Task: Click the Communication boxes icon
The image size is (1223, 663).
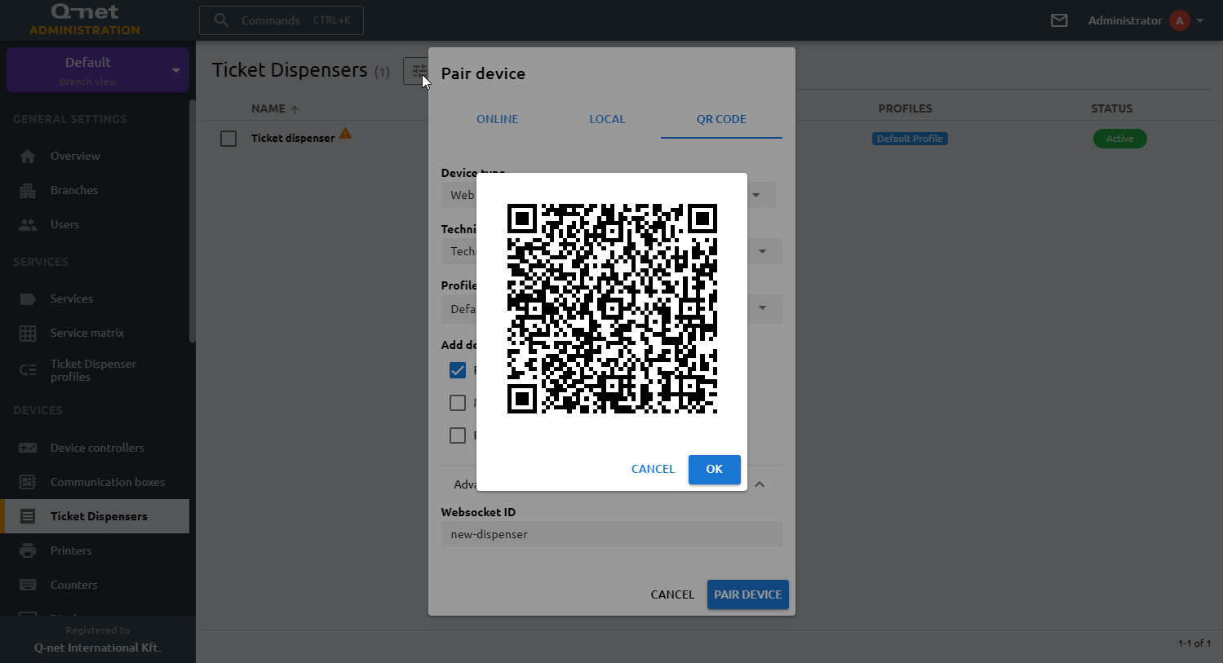Action: [x=28, y=482]
